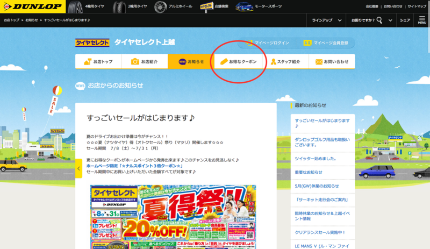Click the yellow left arrow side tab
This screenshot has width=430, height=249.
pos(78,168)
